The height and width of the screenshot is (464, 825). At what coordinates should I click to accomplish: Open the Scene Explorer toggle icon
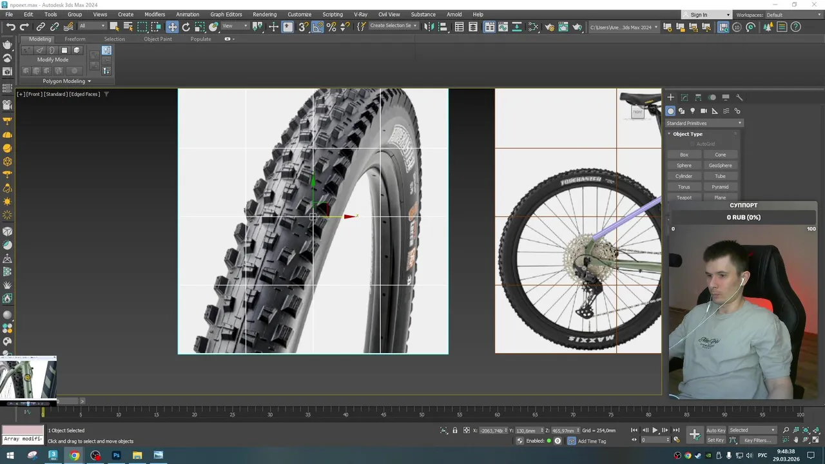(x=459, y=26)
